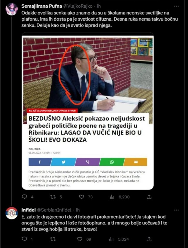Open more options on Semajlirana Pufna's tweet
The width and height of the screenshot is (188, 248).
pos(177,6)
